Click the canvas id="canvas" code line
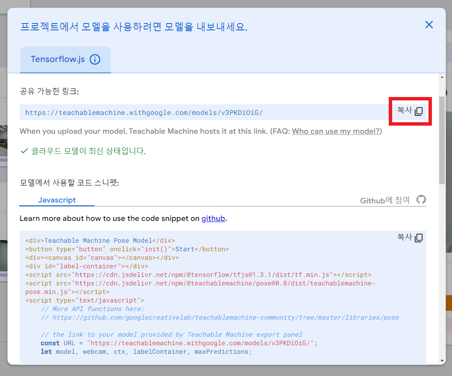This screenshot has height=376, width=452. pos(102,258)
